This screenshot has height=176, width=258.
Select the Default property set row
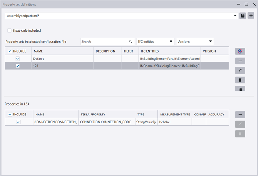point(62,59)
